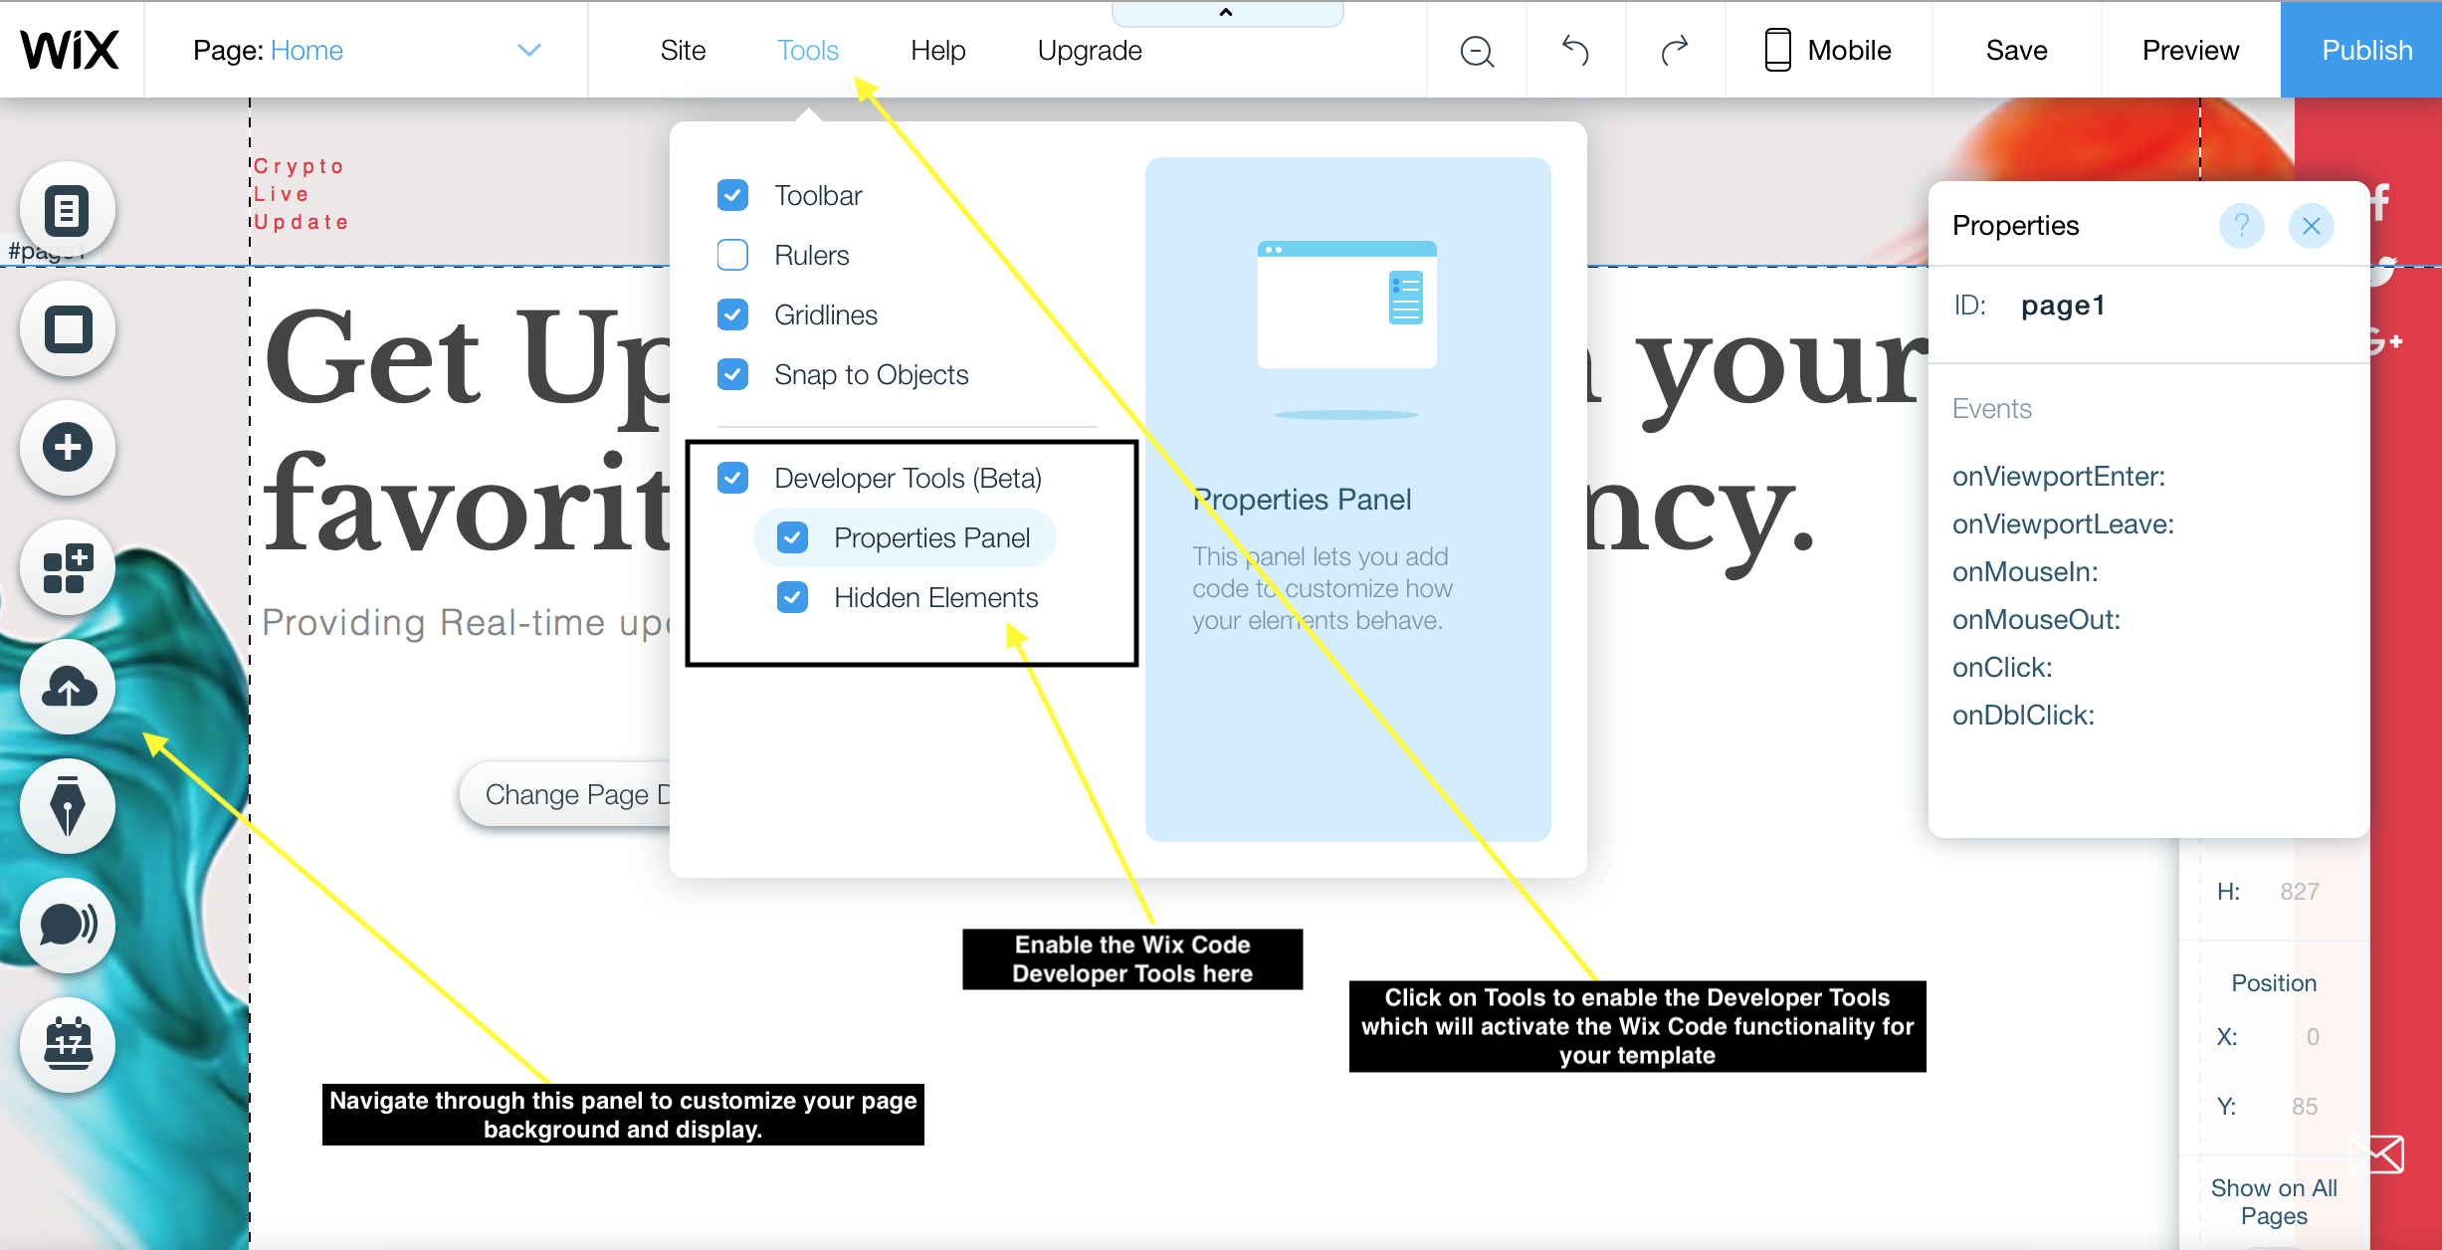Edit the ID field page1
This screenshot has height=1250, width=2442.
click(2063, 305)
